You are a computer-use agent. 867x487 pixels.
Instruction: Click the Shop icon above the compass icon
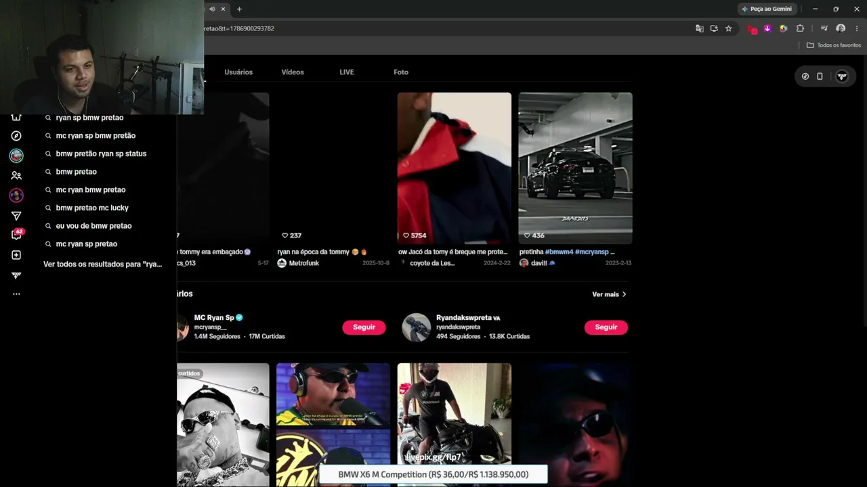(x=16, y=118)
